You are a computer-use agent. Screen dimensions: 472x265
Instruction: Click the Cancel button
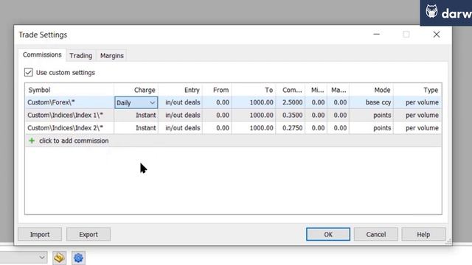point(376,234)
